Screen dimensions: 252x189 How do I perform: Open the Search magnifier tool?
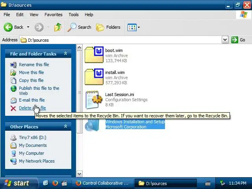click(79, 27)
